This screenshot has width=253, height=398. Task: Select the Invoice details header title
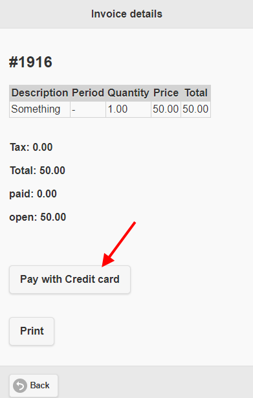click(x=127, y=14)
